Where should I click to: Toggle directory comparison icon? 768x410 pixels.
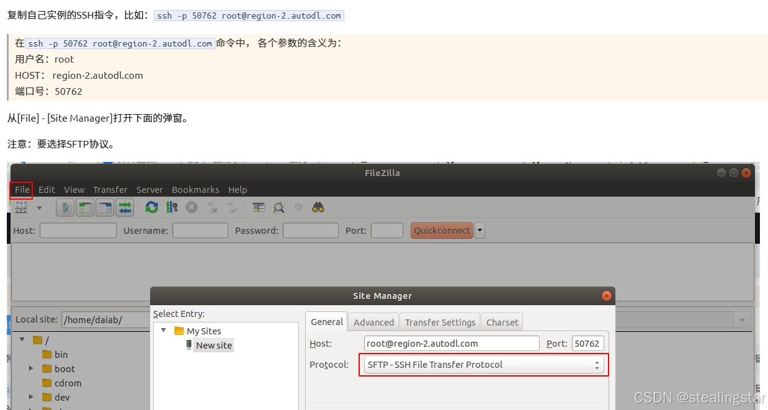tap(279, 207)
